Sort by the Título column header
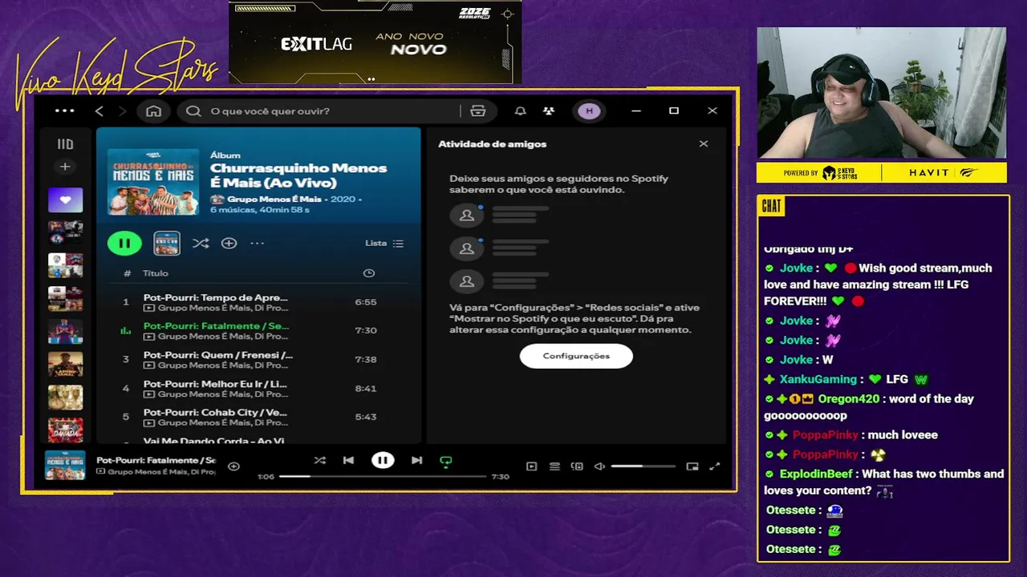1027x577 pixels. pyautogui.click(x=156, y=273)
